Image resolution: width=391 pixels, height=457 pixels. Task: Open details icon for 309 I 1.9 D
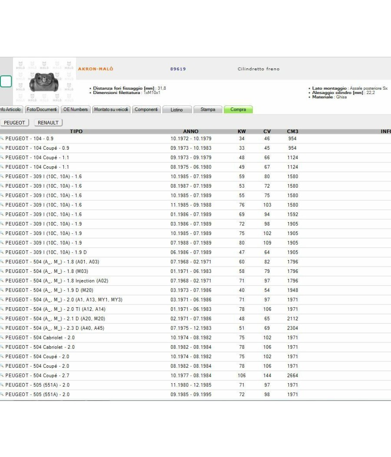1,252
